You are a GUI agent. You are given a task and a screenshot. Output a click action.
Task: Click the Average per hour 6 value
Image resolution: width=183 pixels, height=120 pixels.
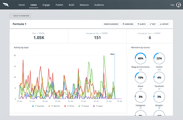point(150,38)
